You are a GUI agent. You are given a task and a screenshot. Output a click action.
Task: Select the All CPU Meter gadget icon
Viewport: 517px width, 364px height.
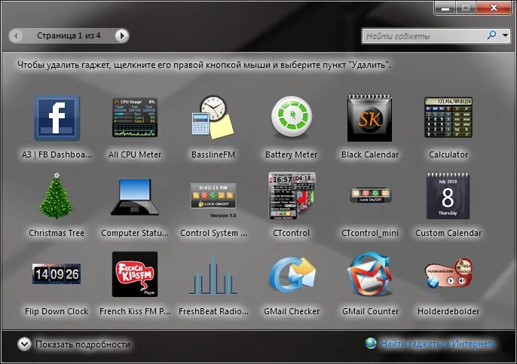click(x=135, y=118)
